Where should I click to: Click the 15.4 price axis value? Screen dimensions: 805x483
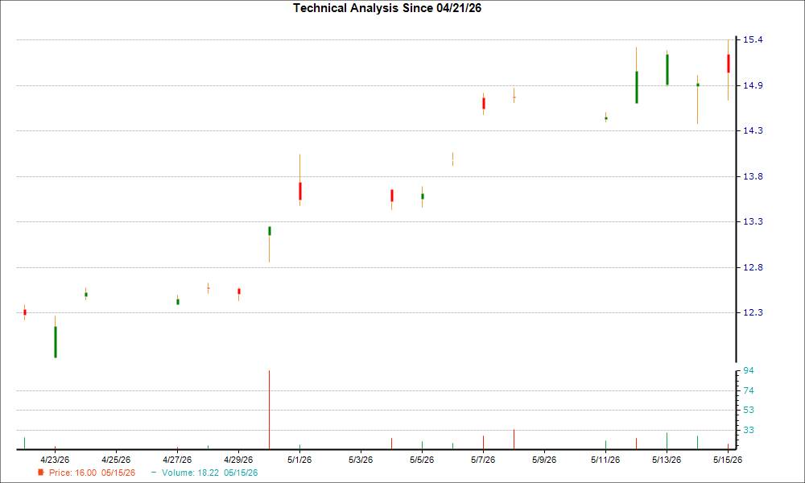(x=753, y=40)
